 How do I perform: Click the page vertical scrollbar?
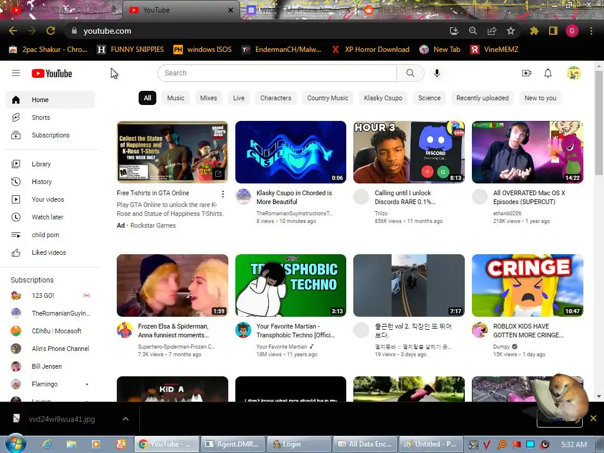pos(599,123)
